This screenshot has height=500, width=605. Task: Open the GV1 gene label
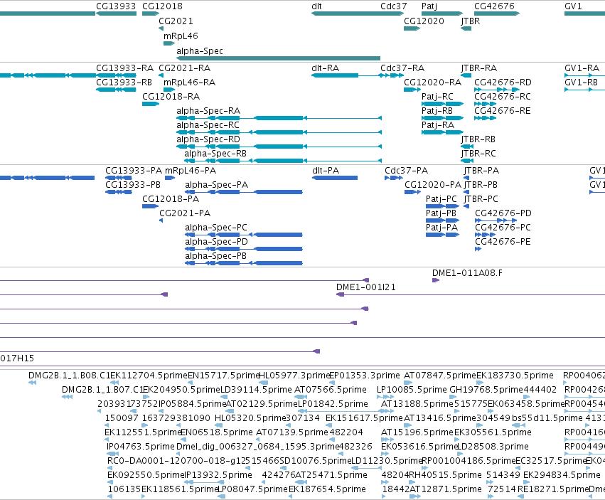coord(573,6)
